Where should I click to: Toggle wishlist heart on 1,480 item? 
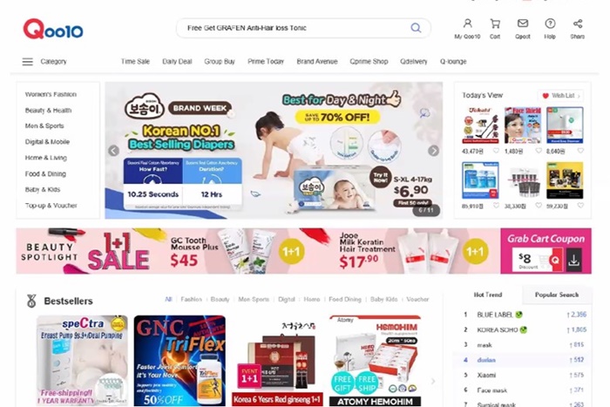[x=538, y=151]
